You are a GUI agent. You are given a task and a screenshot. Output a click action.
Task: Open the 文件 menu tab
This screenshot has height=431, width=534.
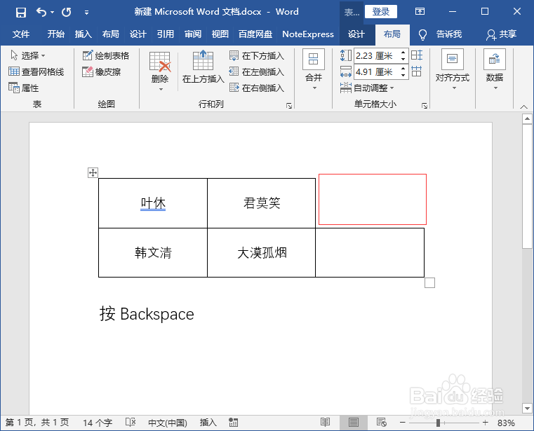[21, 34]
